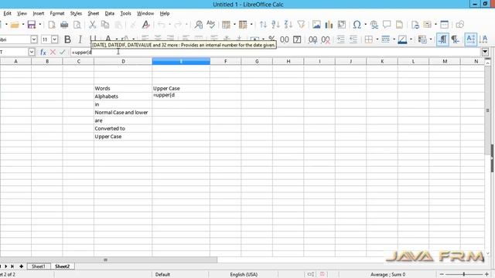This screenshot has width=495, height=278.
Task: Open the Data menu
Action: coord(110,13)
